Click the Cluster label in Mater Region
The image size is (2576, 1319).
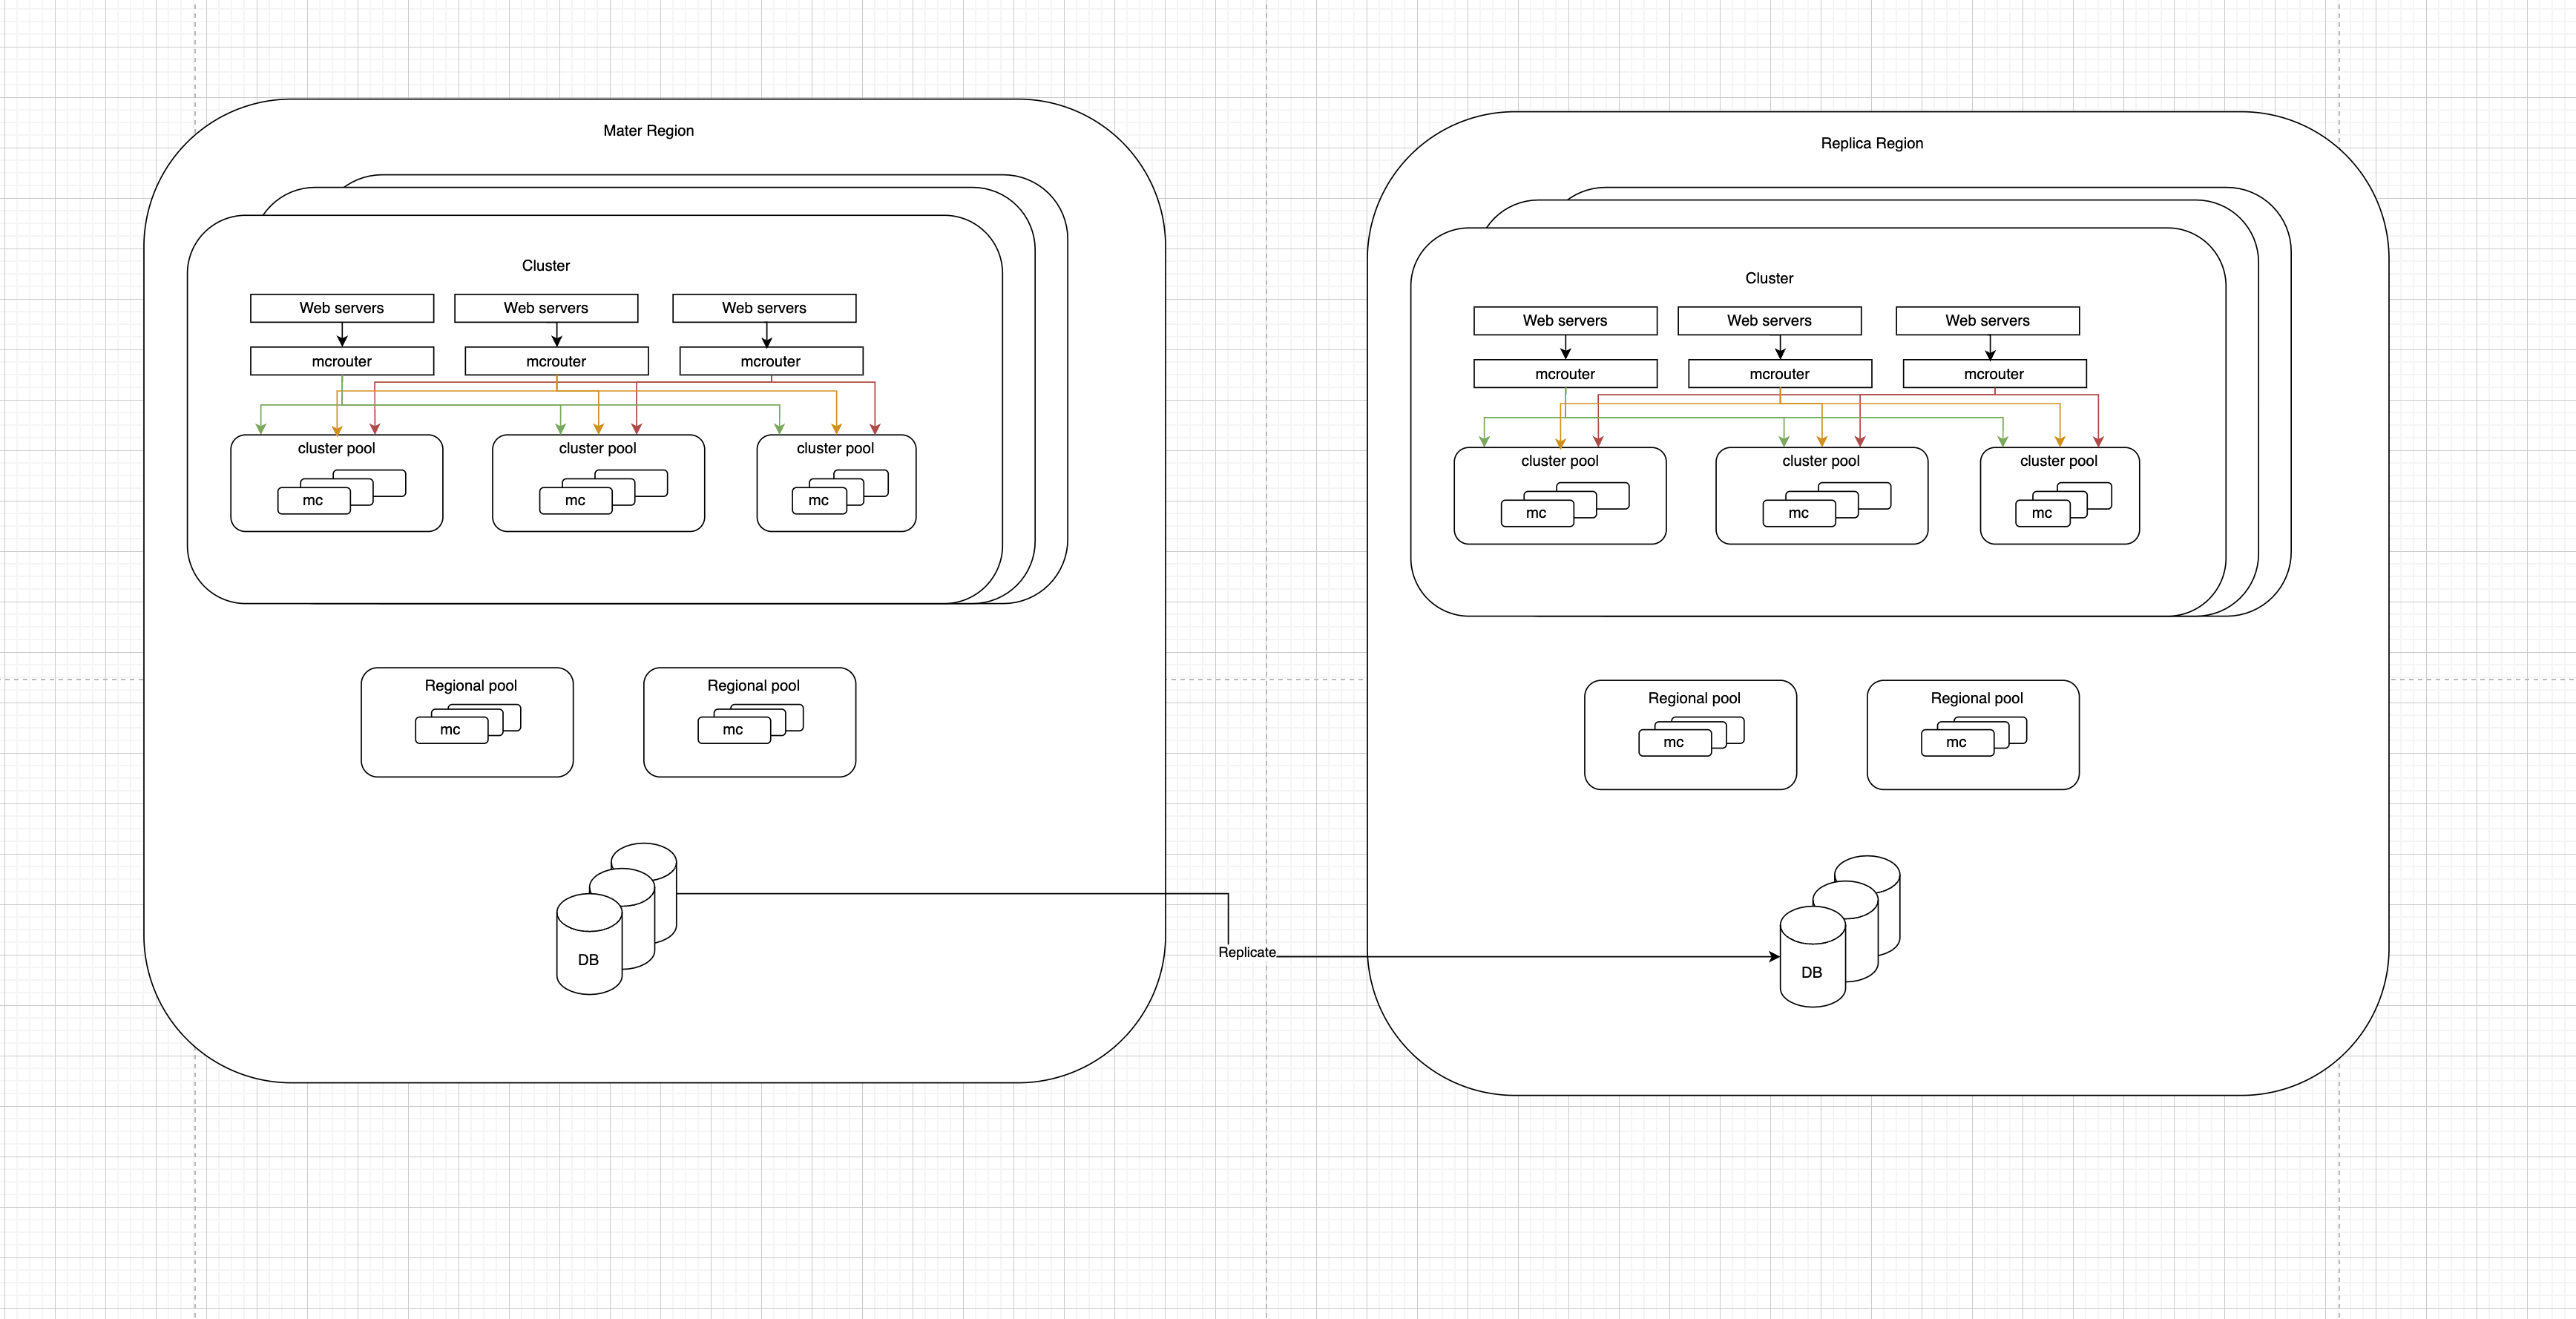coord(546,266)
